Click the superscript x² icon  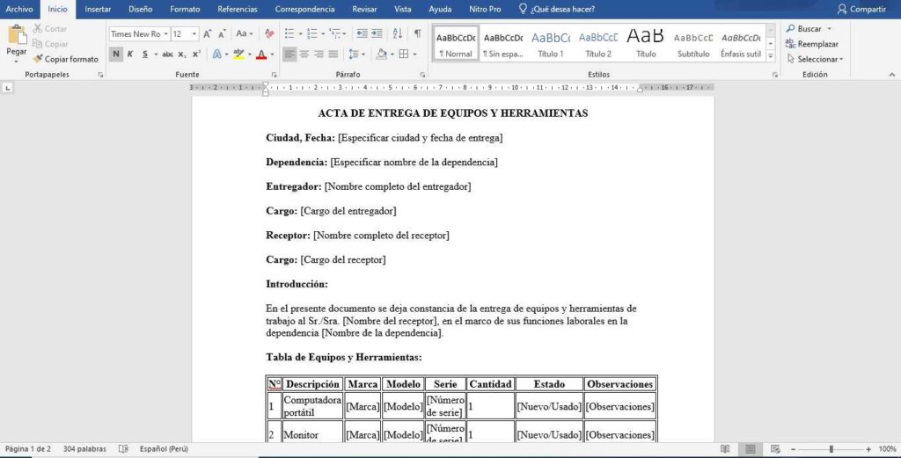(196, 54)
